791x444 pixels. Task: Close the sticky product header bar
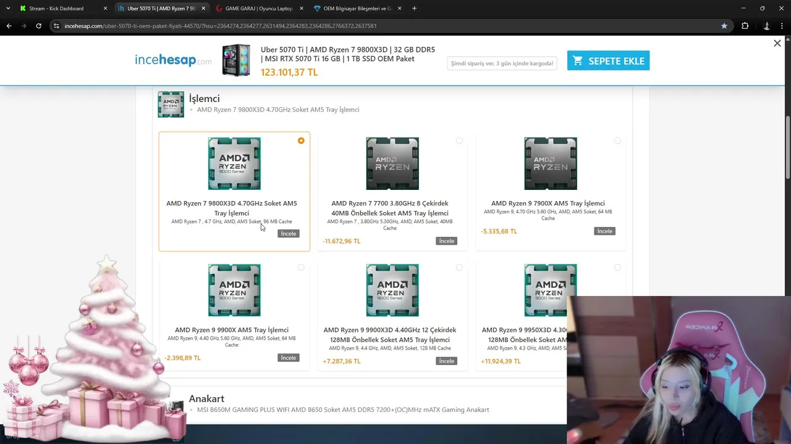pyautogui.click(x=777, y=43)
